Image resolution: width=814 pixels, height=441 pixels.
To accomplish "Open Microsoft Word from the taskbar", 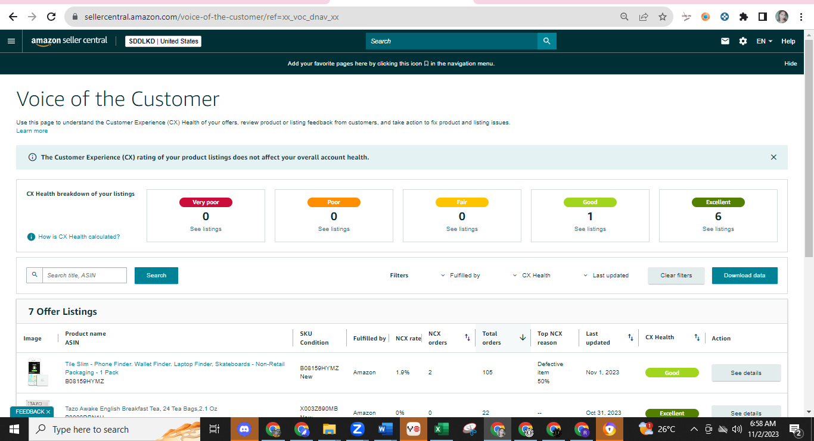I will (386, 429).
